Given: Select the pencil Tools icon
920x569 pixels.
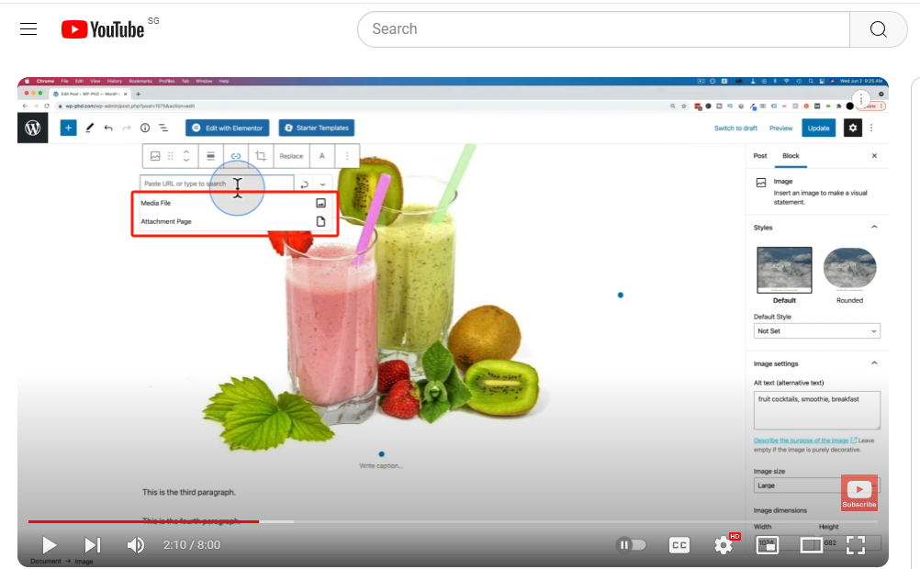Looking at the screenshot, I should click(89, 128).
